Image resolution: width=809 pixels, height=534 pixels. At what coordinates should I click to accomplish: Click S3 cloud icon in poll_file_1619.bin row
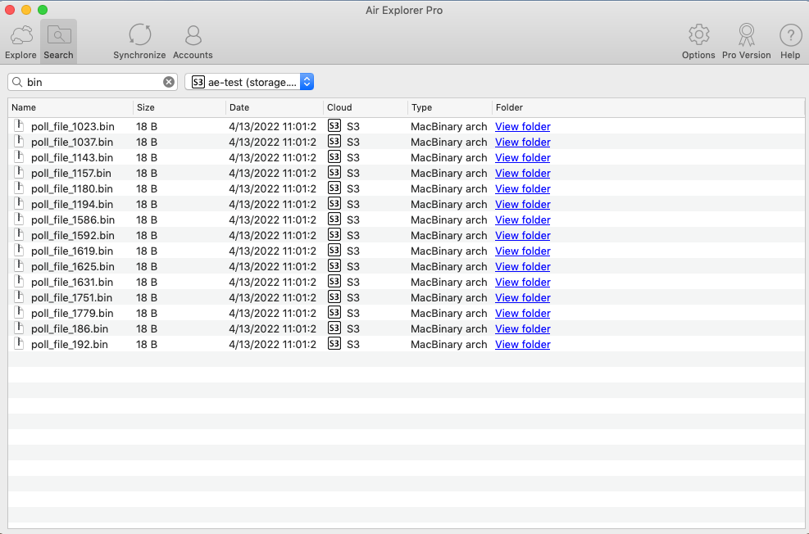[x=334, y=251]
